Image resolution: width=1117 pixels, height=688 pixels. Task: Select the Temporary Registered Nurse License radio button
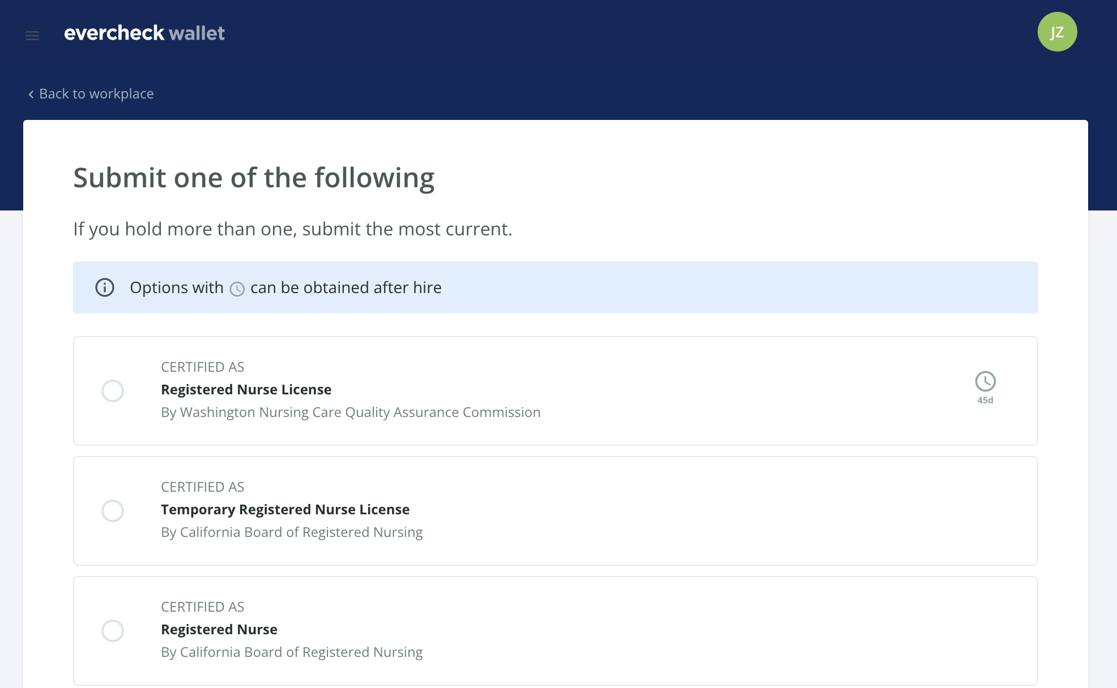[x=113, y=511]
